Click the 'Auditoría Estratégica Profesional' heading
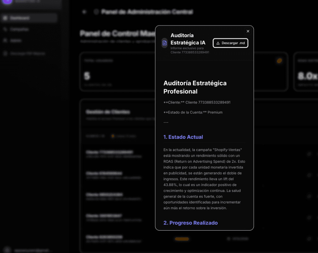Screen dimensions: 318x253 (195, 87)
